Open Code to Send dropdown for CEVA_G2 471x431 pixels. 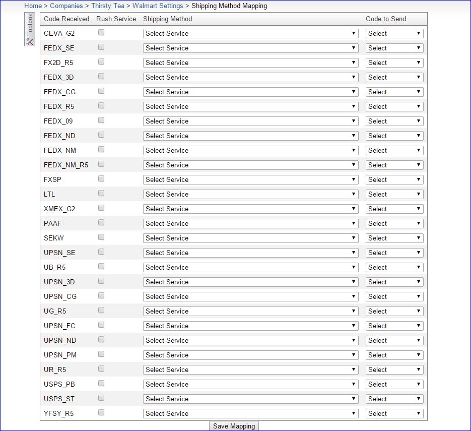click(x=394, y=33)
